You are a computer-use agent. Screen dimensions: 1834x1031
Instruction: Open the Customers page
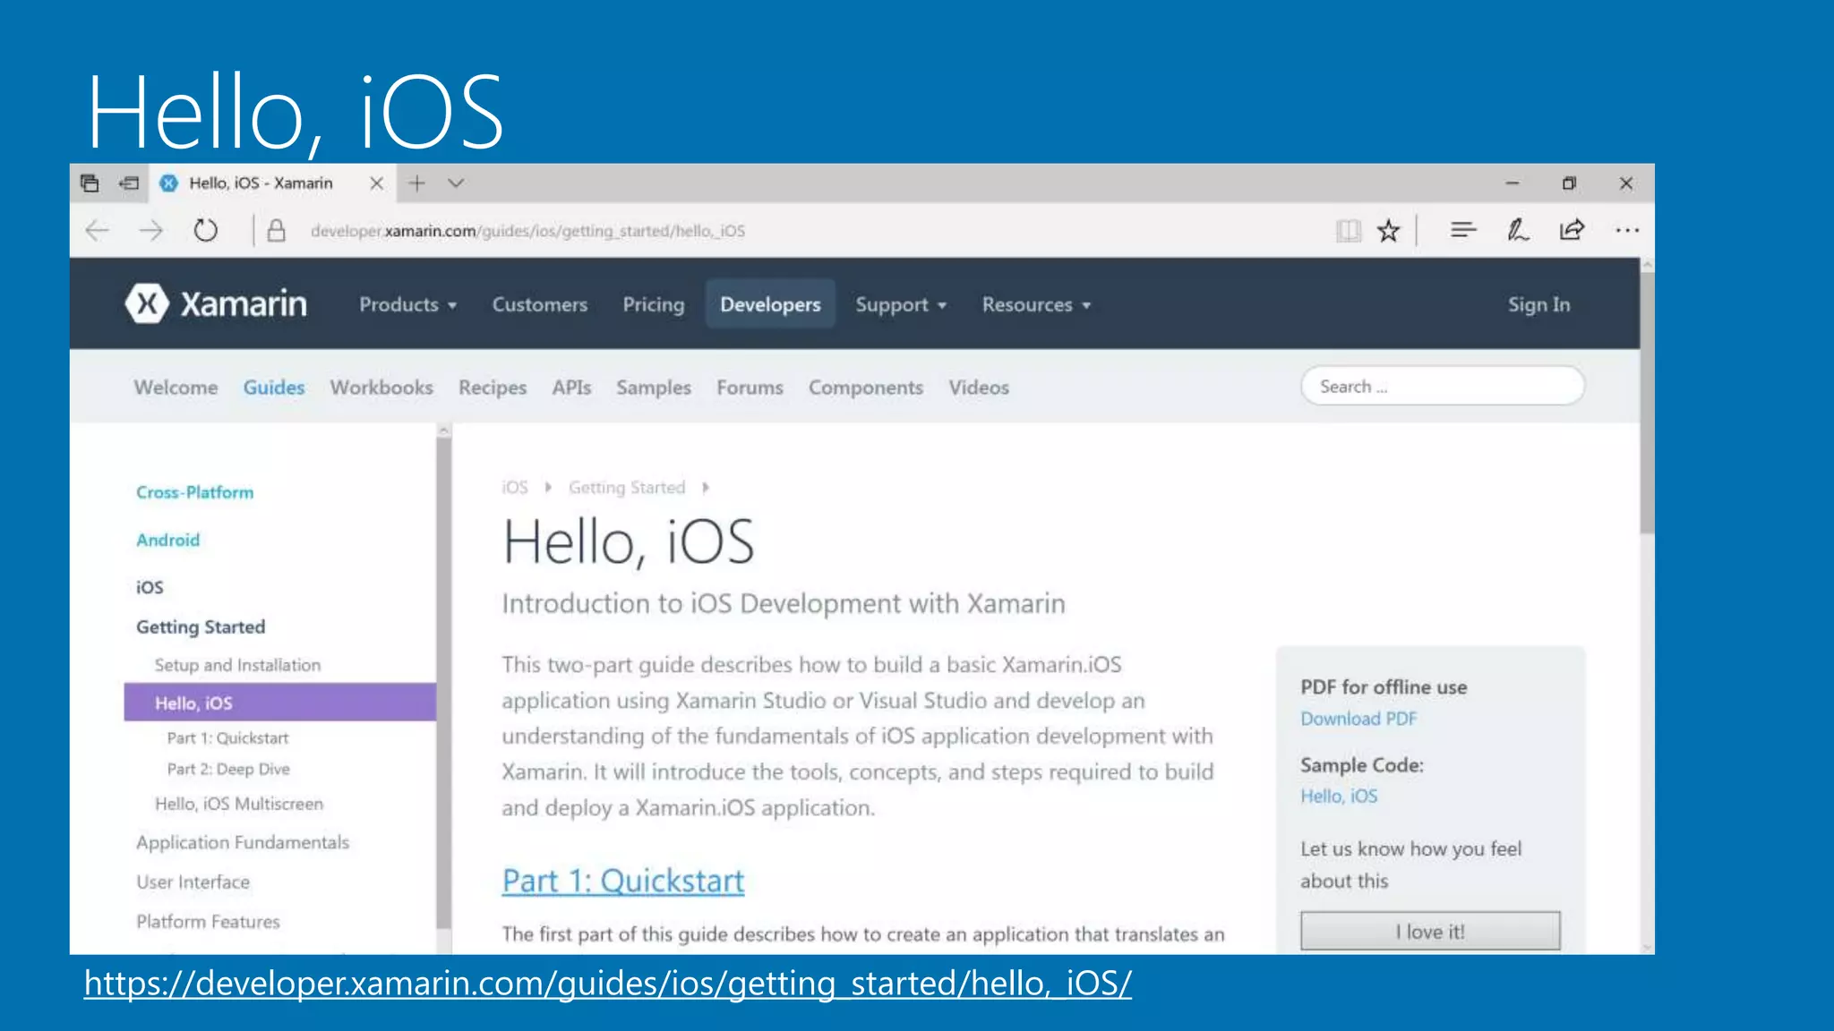(x=540, y=305)
